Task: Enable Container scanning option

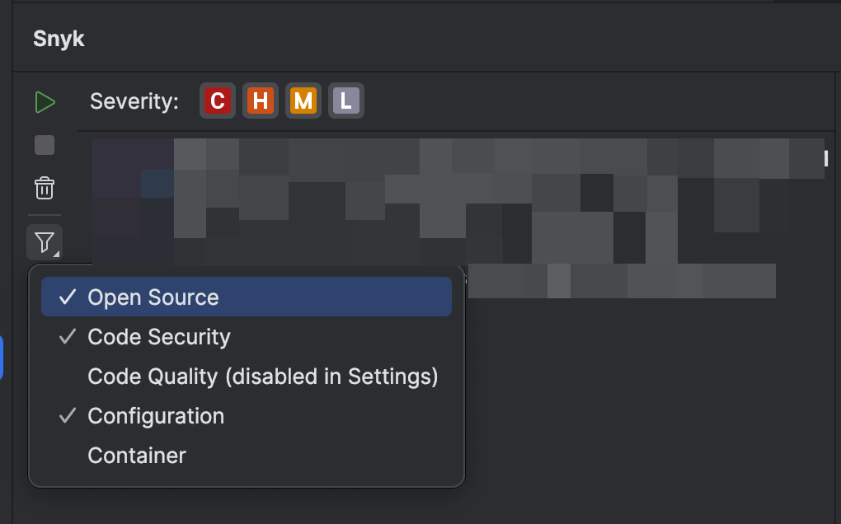Action: (137, 456)
